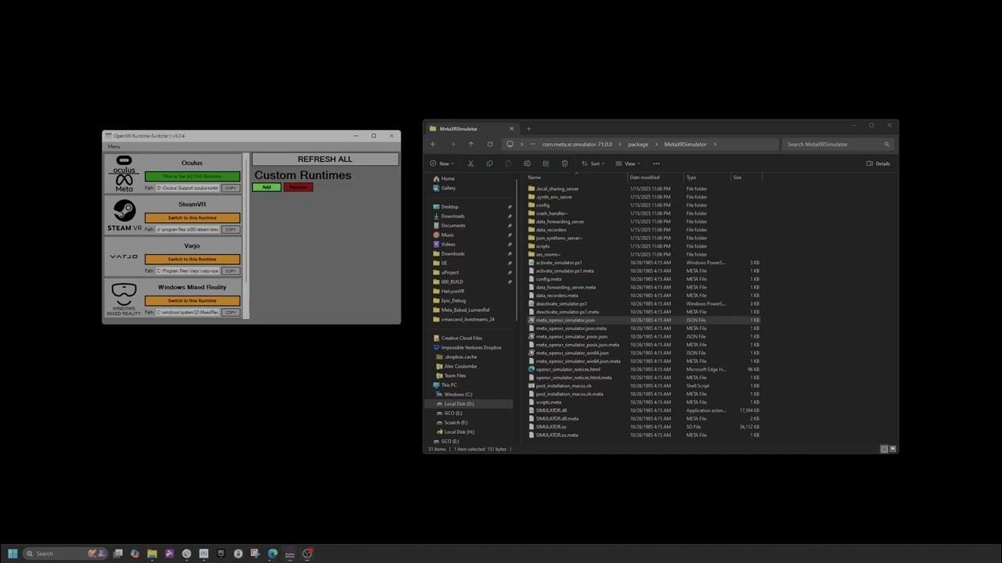Copy the SteamVR runtime path
This screenshot has height=563, width=1002.
pos(230,230)
